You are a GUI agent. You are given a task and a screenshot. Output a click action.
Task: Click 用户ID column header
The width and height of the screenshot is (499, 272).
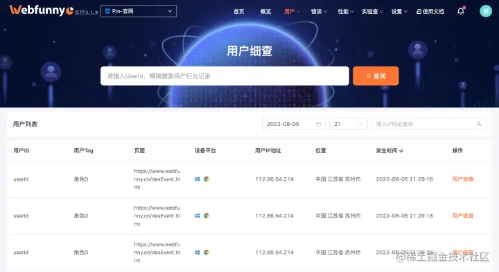21,151
